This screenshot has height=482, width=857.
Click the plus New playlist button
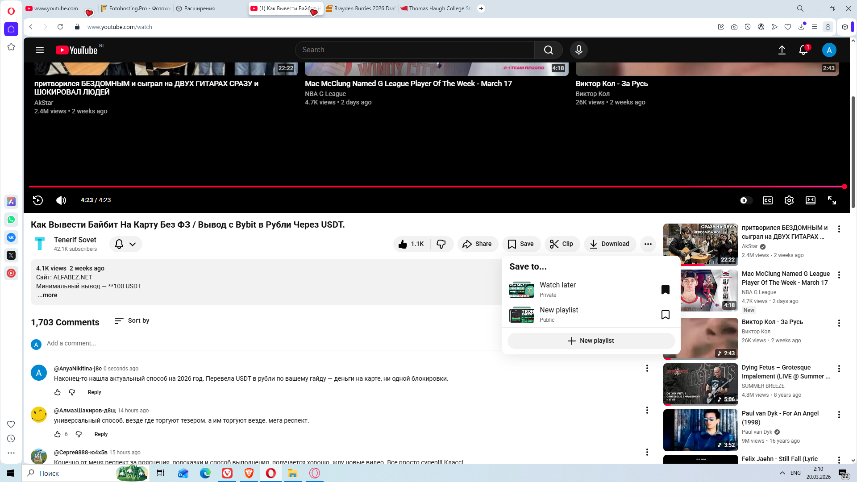591,341
